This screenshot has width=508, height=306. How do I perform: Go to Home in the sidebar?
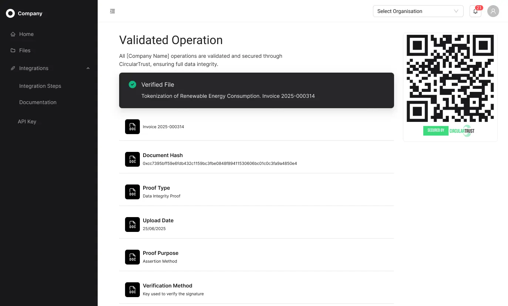point(26,34)
